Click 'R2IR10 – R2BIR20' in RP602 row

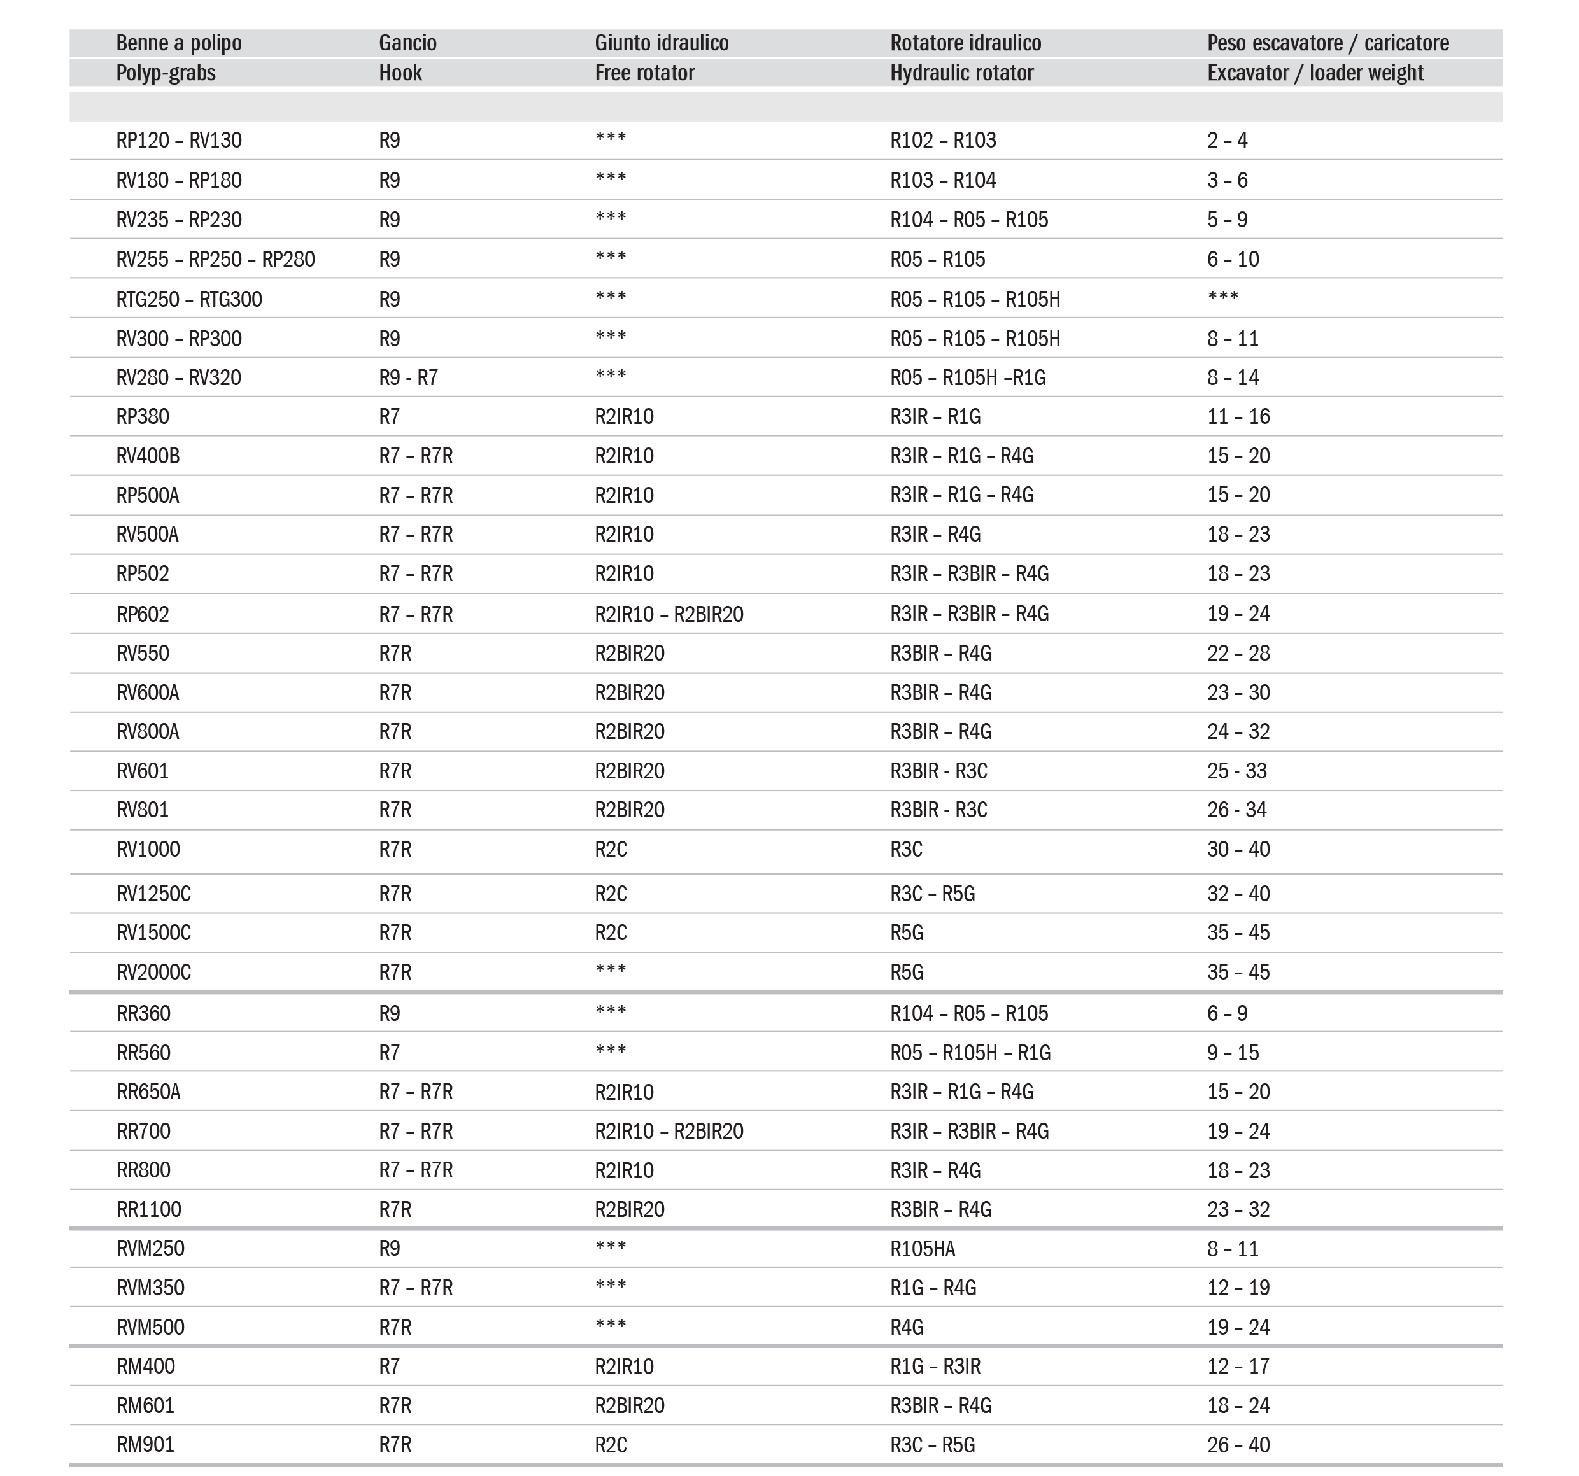pyautogui.click(x=669, y=615)
